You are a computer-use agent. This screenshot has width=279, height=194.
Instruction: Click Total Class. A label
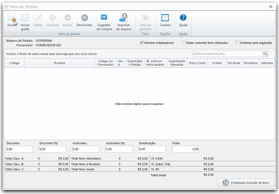click(x=15, y=158)
